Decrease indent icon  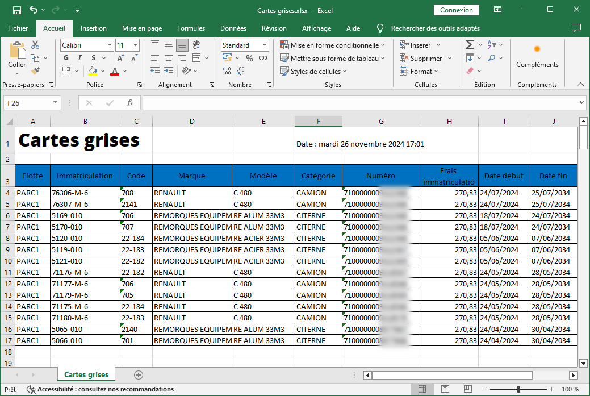(x=155, y=71)
